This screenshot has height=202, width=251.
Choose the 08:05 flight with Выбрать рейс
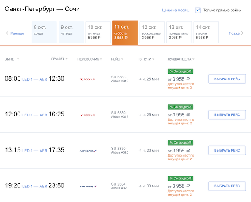[x=227, y=79]
